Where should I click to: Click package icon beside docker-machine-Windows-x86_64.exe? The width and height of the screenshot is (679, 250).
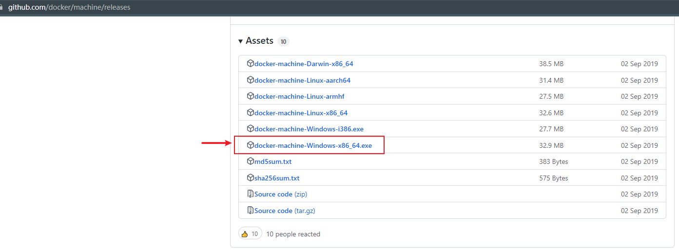[x=251, y=145]
